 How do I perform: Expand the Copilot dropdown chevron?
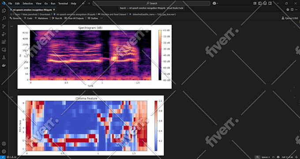[x=217, y=4]
